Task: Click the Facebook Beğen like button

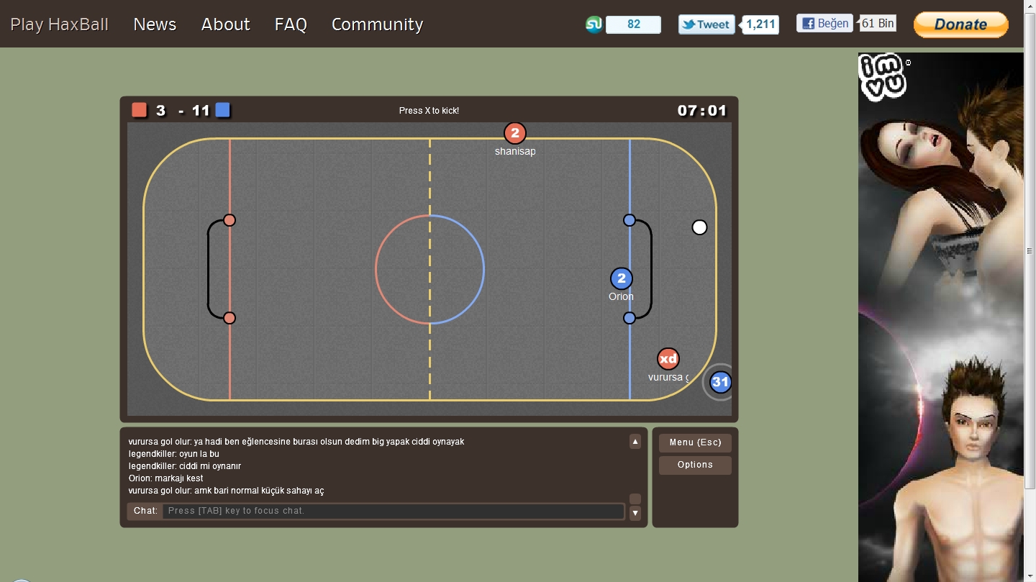Action: [824, 23]
